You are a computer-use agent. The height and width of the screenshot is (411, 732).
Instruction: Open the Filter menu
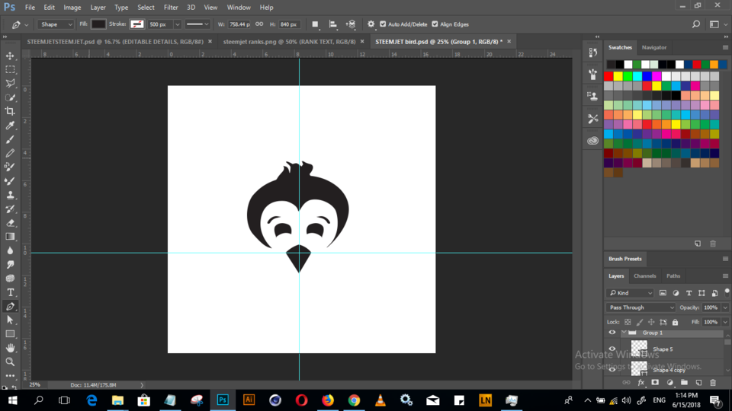[171, 8]
